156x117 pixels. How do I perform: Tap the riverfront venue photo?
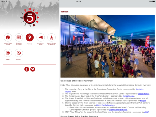[x=108, y=46]
